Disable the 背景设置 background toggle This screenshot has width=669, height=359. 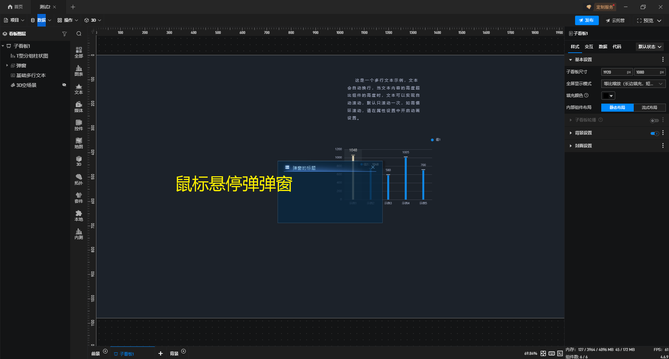[x=654, y=133]
